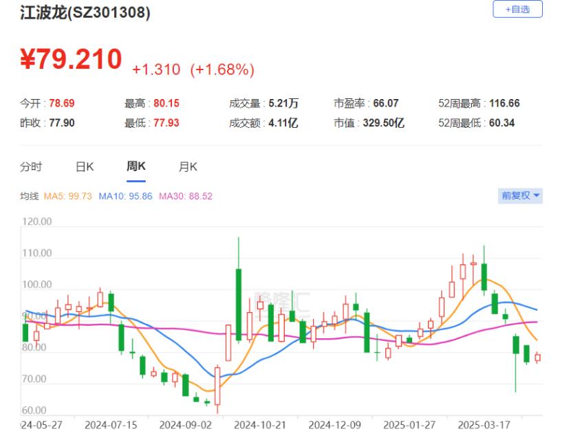Viewport: 571px width, 438px height.
Task: Click the 2024-09-02 date axis label
Action: tap(185, 425)
